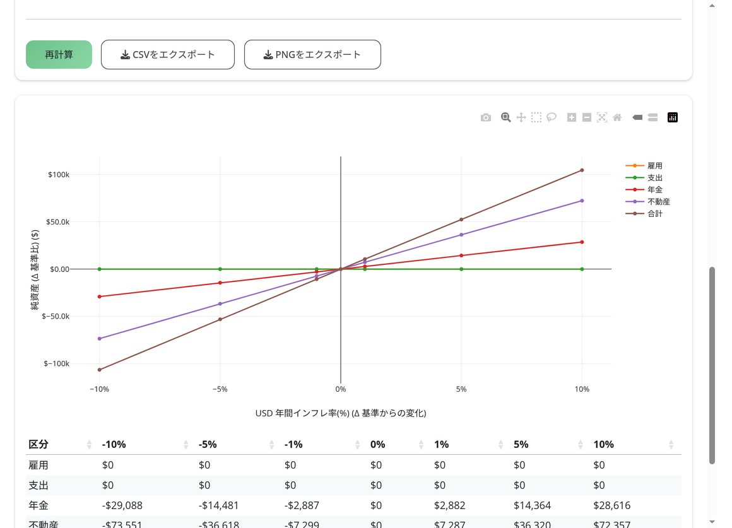732x528 pixels.
Task: Click the page vertical scrollbar thumb
Action: tap(712, 365)
